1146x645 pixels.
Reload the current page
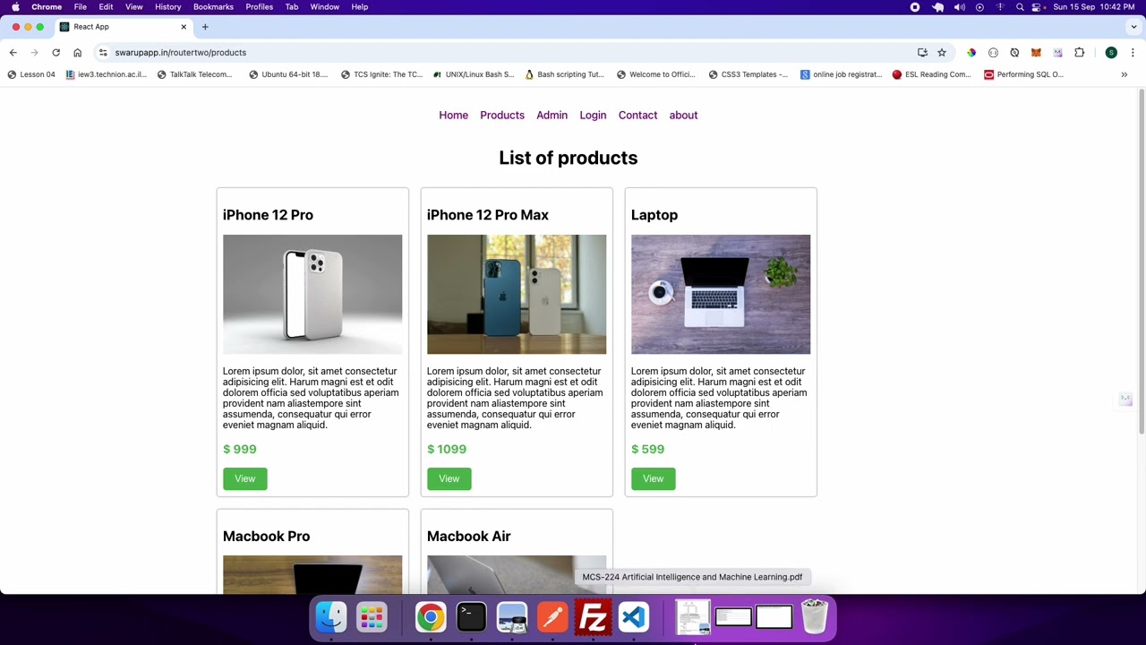(56, 53)
